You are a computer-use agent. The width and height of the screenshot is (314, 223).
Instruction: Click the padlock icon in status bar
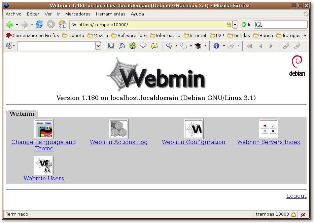click(293, 214)
